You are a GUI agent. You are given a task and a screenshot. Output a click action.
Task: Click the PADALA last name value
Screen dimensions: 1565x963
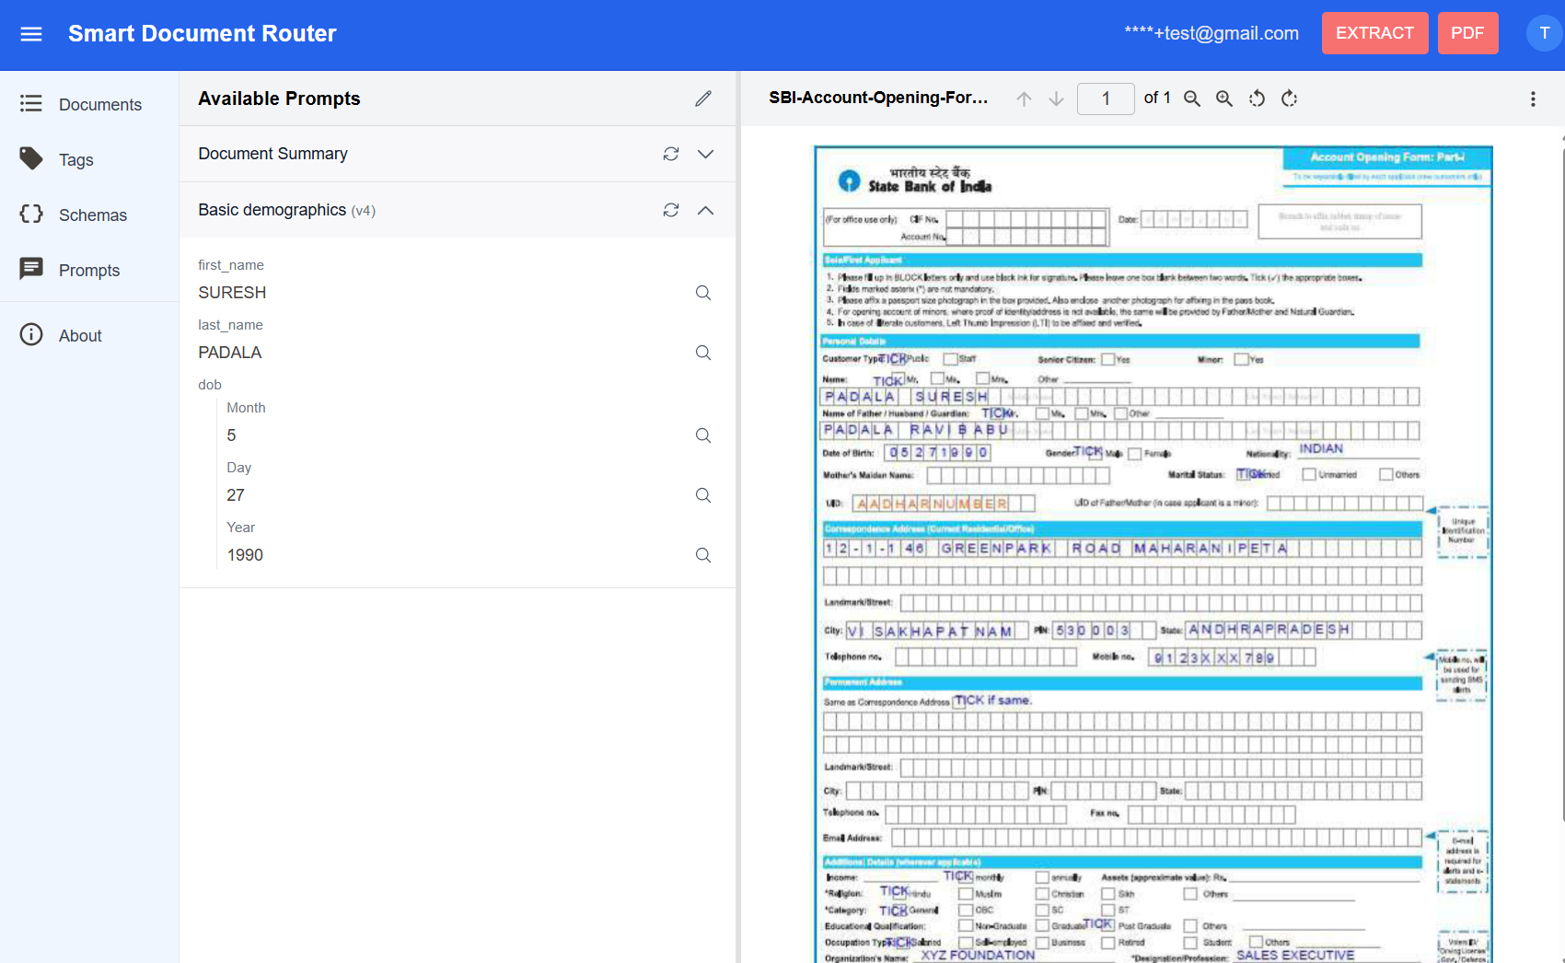pyautogui.click(x=230, y=353)
